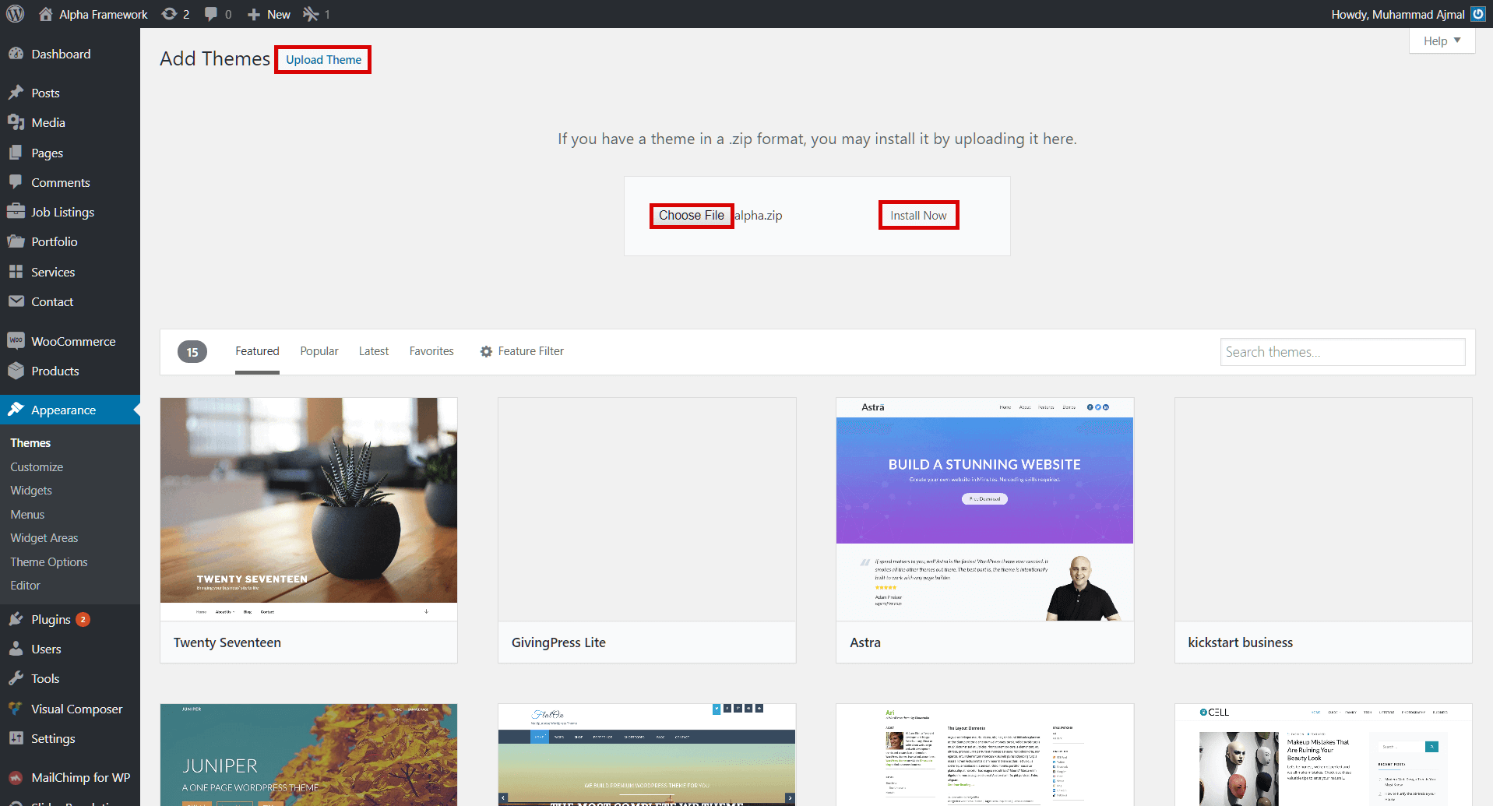Open the Updates icon in admin bar

(x=169, y=13)
